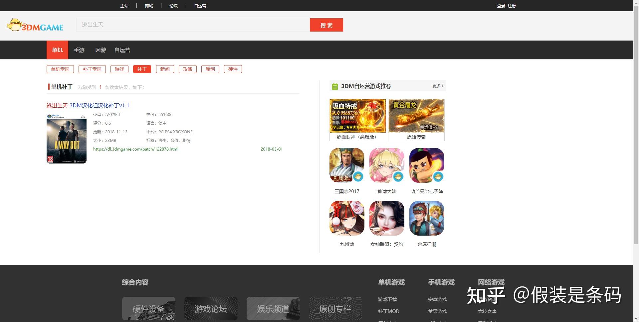Open 竞技赛事 footer link

click(487, 311)
